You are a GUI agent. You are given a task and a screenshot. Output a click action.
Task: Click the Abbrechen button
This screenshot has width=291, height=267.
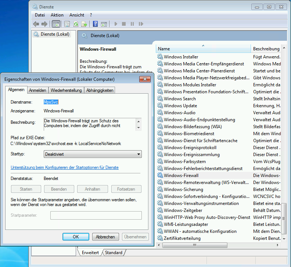pyautogui.click(x=105, y=237)
